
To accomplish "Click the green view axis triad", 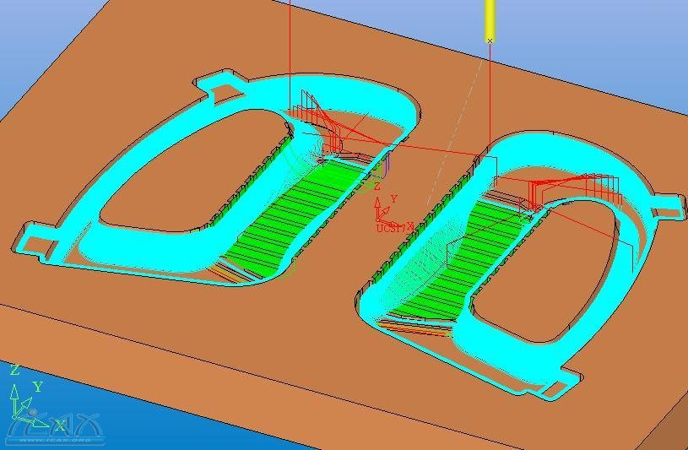I will [36, 398].
